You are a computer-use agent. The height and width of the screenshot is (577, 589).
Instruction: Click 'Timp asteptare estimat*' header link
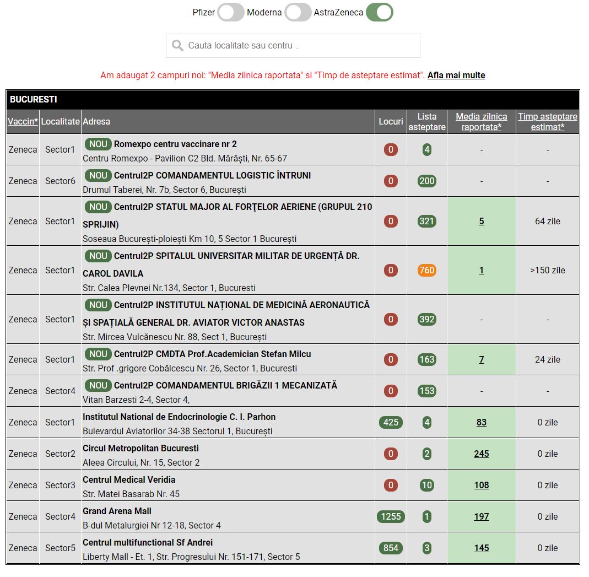point(547,122)
